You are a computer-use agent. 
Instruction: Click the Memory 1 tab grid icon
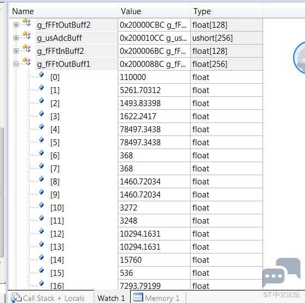coord(138,298)
